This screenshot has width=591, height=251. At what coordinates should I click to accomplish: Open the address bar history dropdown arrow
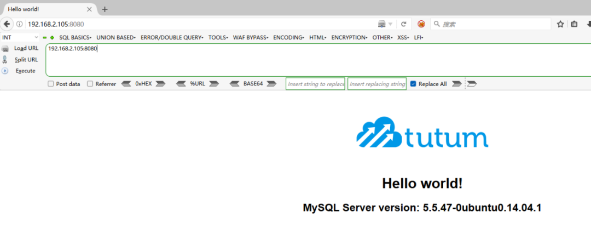(391, 24)
